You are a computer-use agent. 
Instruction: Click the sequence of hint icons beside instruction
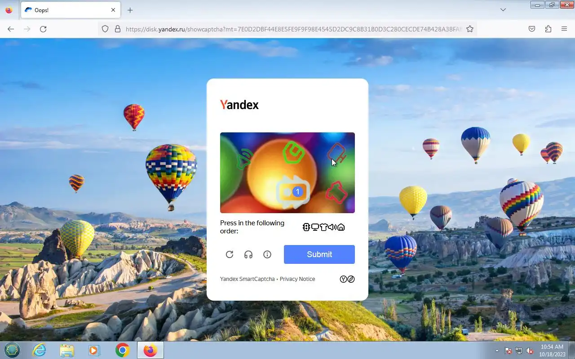coord(323,227)
